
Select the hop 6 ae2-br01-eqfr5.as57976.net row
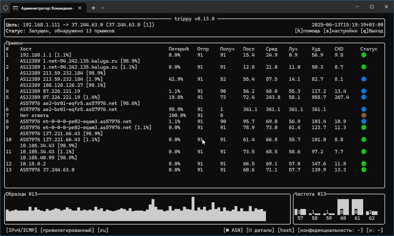coord(194,109)
